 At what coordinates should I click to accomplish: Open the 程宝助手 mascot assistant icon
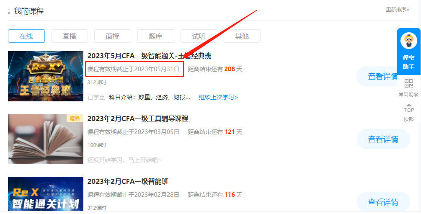point(408,41)
